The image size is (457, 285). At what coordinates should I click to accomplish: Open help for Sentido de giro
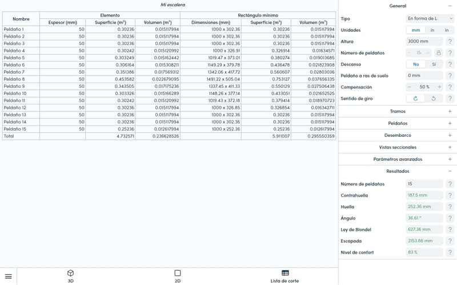[450, 99]
